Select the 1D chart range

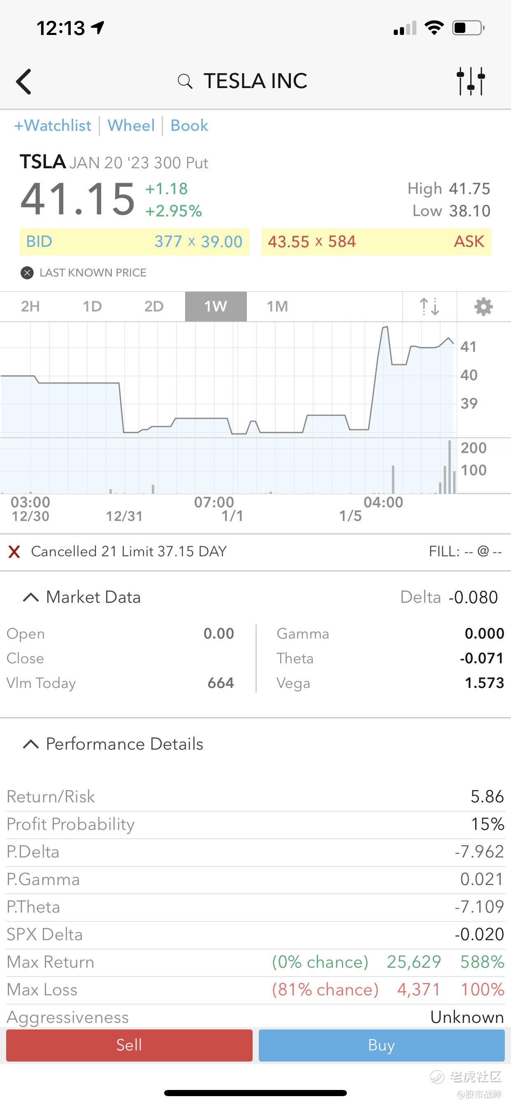point(92,307)
